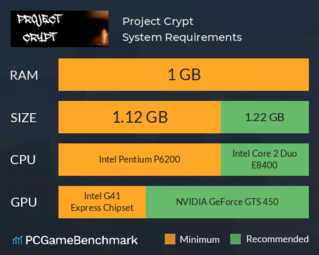The height and width of the screenshot is (255, 319).
Task: Click the Project Crypt game thumbnail
Action: tap(60, 29)
